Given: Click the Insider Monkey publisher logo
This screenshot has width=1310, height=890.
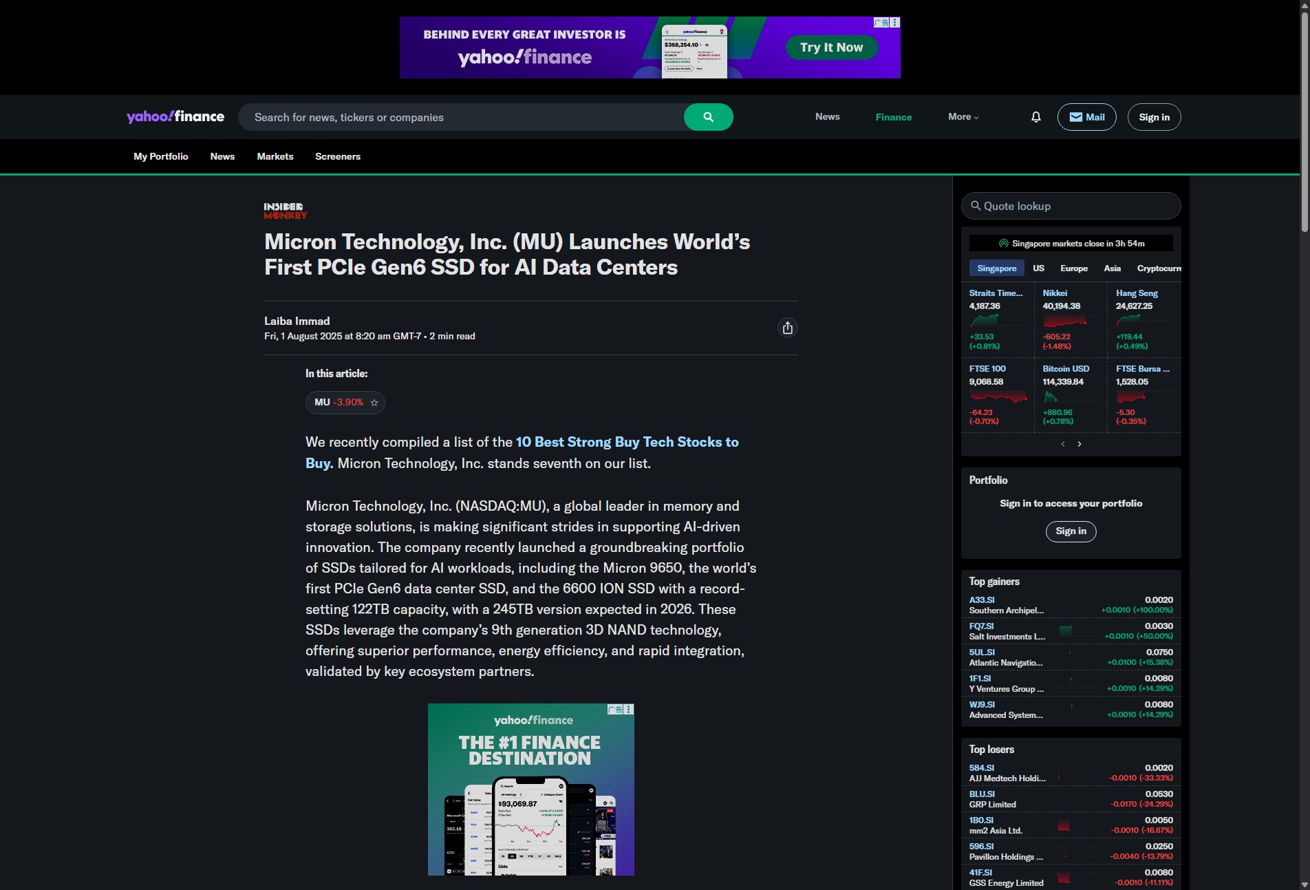Looking at the screenshot, I should tap(286, 211).
